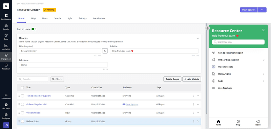This screenshot has height=129, width=271.
Task: Check the Video tutorials checkbox
Action: tap(22, 113)
